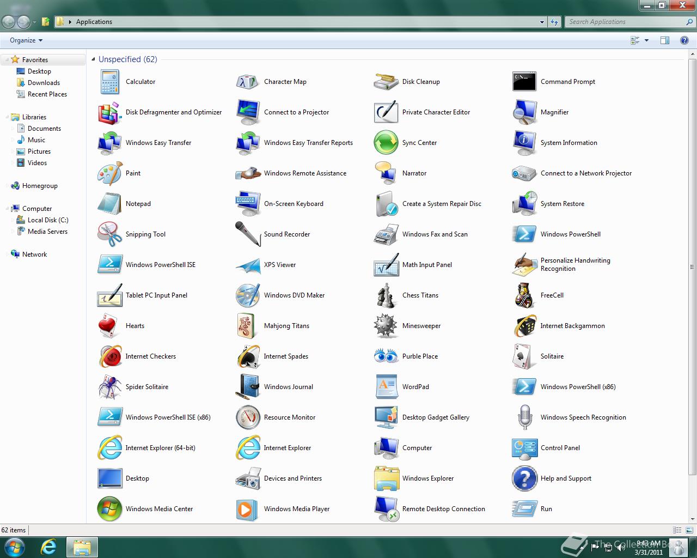This screenshot has width=697, height=558.
Task: Click Applications in the address bar
Action: (x=94, y=22)
